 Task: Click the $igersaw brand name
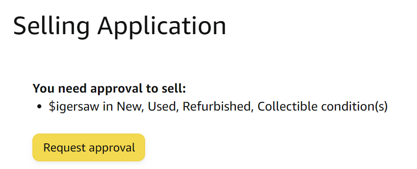(x=74, y=107)
